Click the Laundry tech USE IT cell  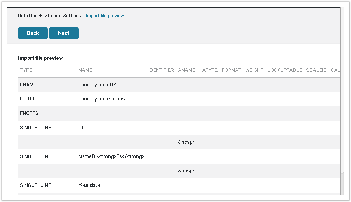pyautogui.click(x=101, y=85)
